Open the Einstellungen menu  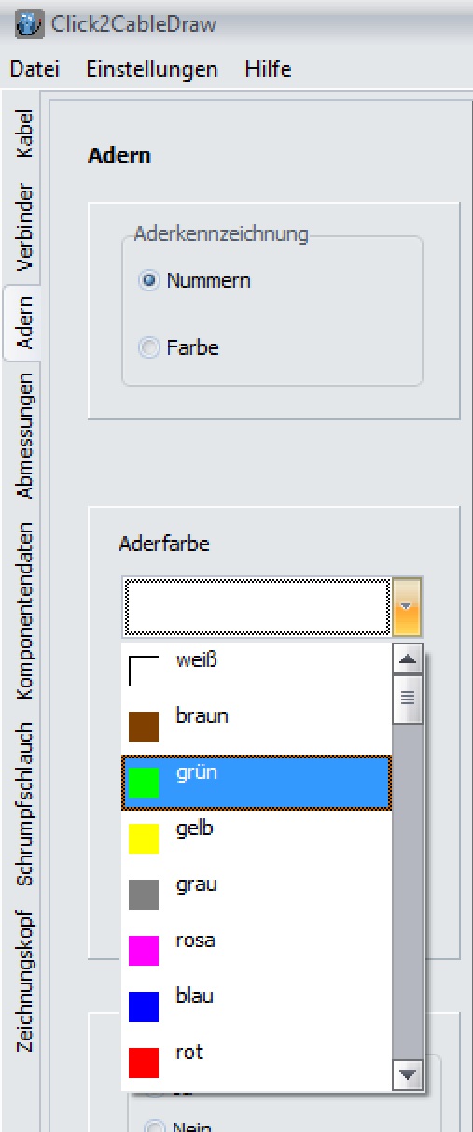(152, 69)
